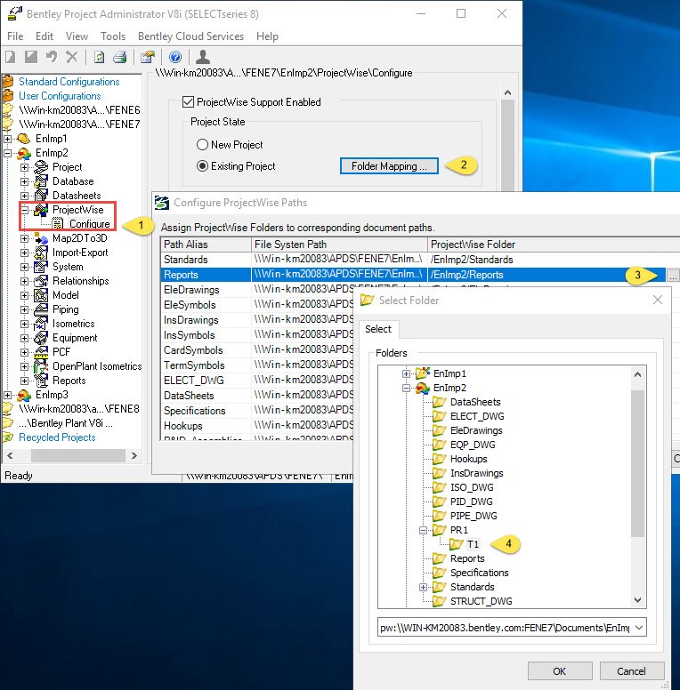Click the user silhouette toolbar icon
The height and width of the screenshot is (690, 680).
click(203, 57)
